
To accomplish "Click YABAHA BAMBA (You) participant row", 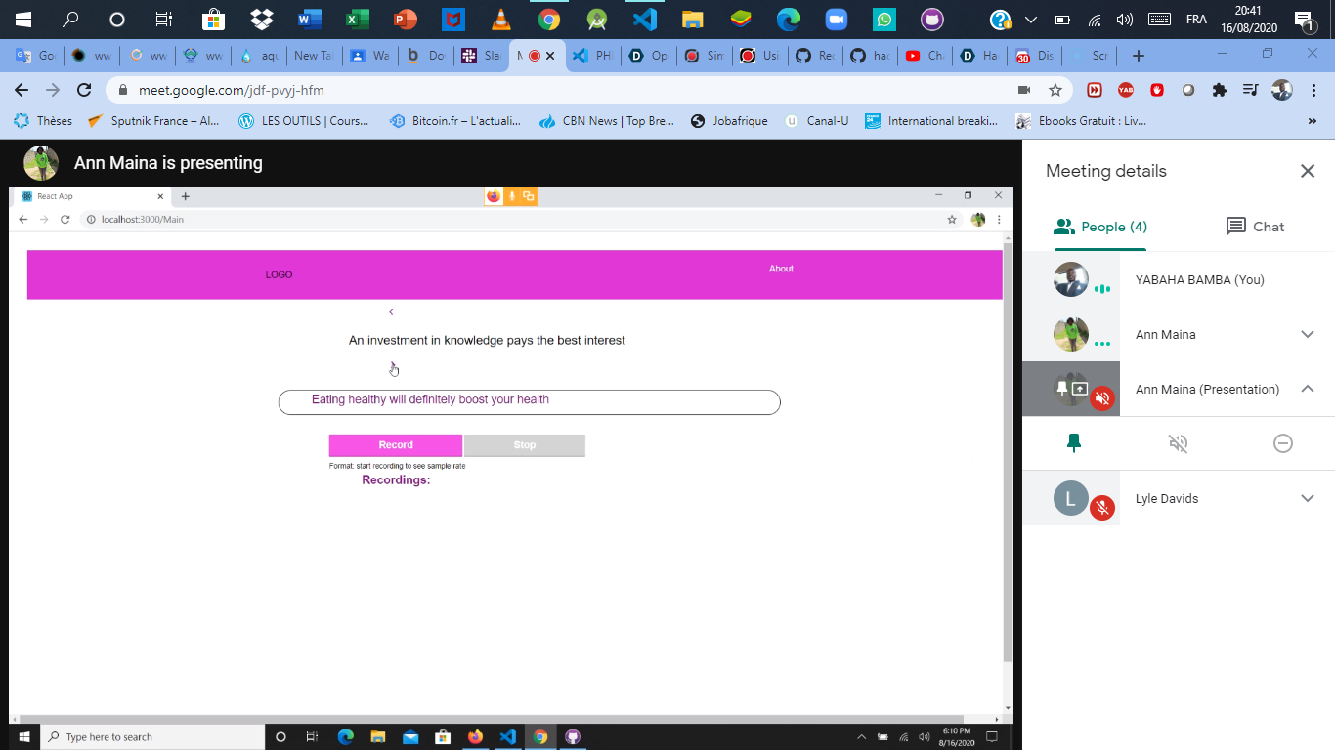I will point(1179,279).
